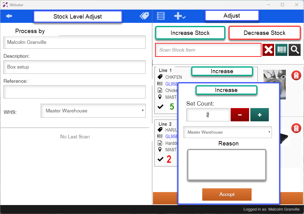The height and width of the screenshot is (214, 304).
Task: Open the WHS Master Warehouse dropdown
Action: pyautogui.click(x=93, y=111)
